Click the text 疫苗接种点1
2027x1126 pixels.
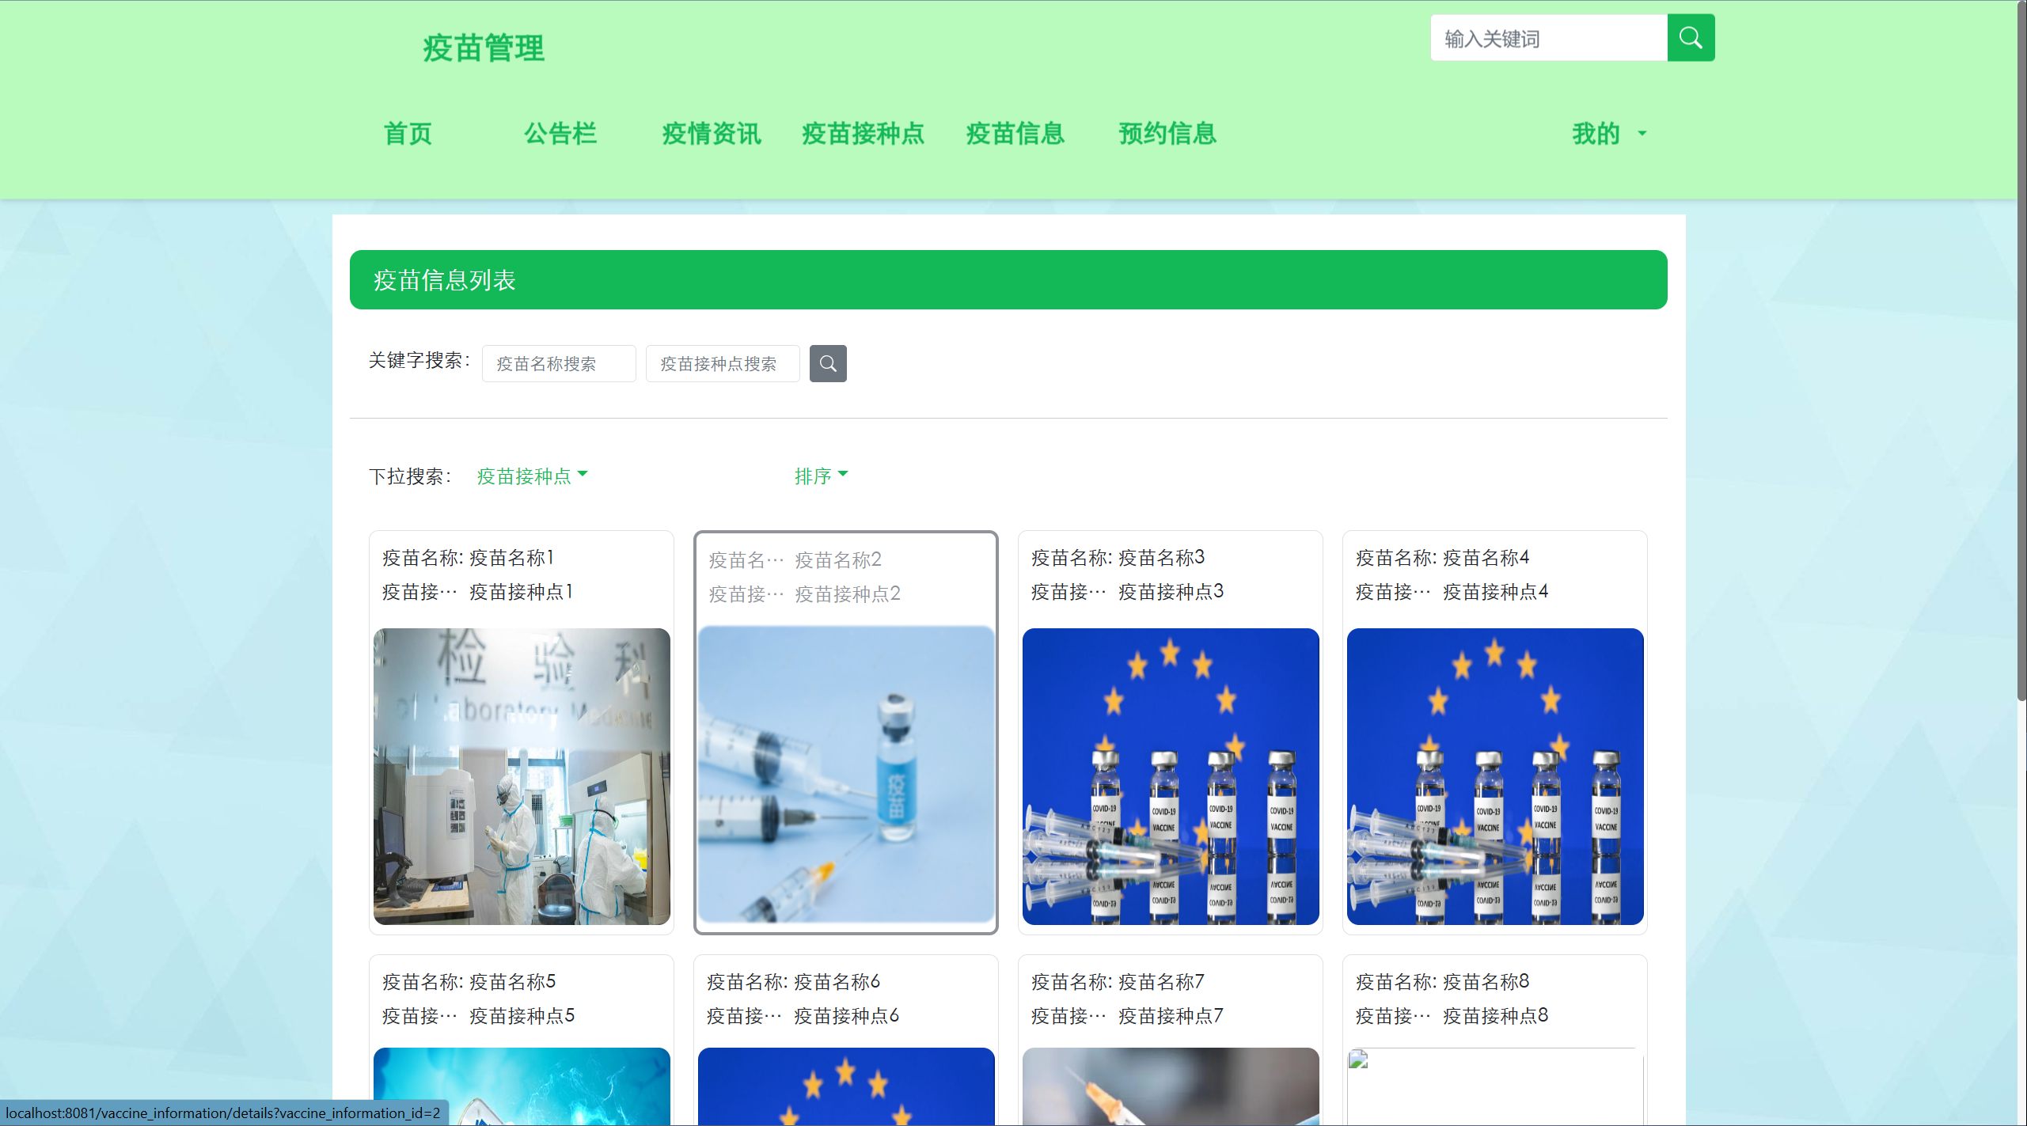point(522,592)
